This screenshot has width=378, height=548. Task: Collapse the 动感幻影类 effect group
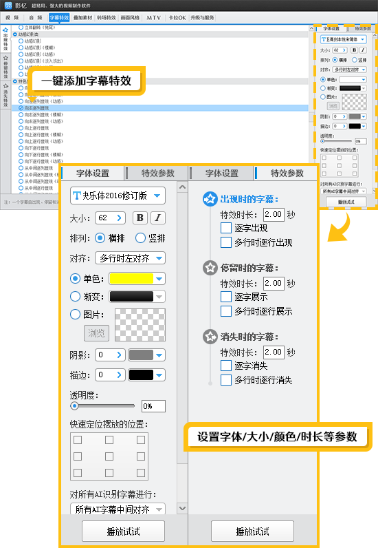pyautogui.click(x=15, y=34)
